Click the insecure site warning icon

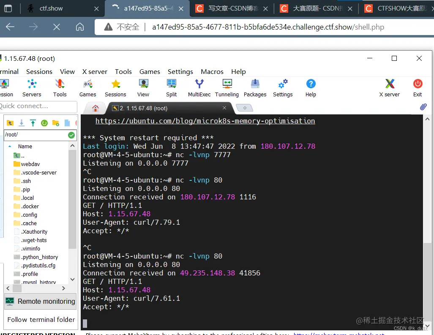(108, 27)
